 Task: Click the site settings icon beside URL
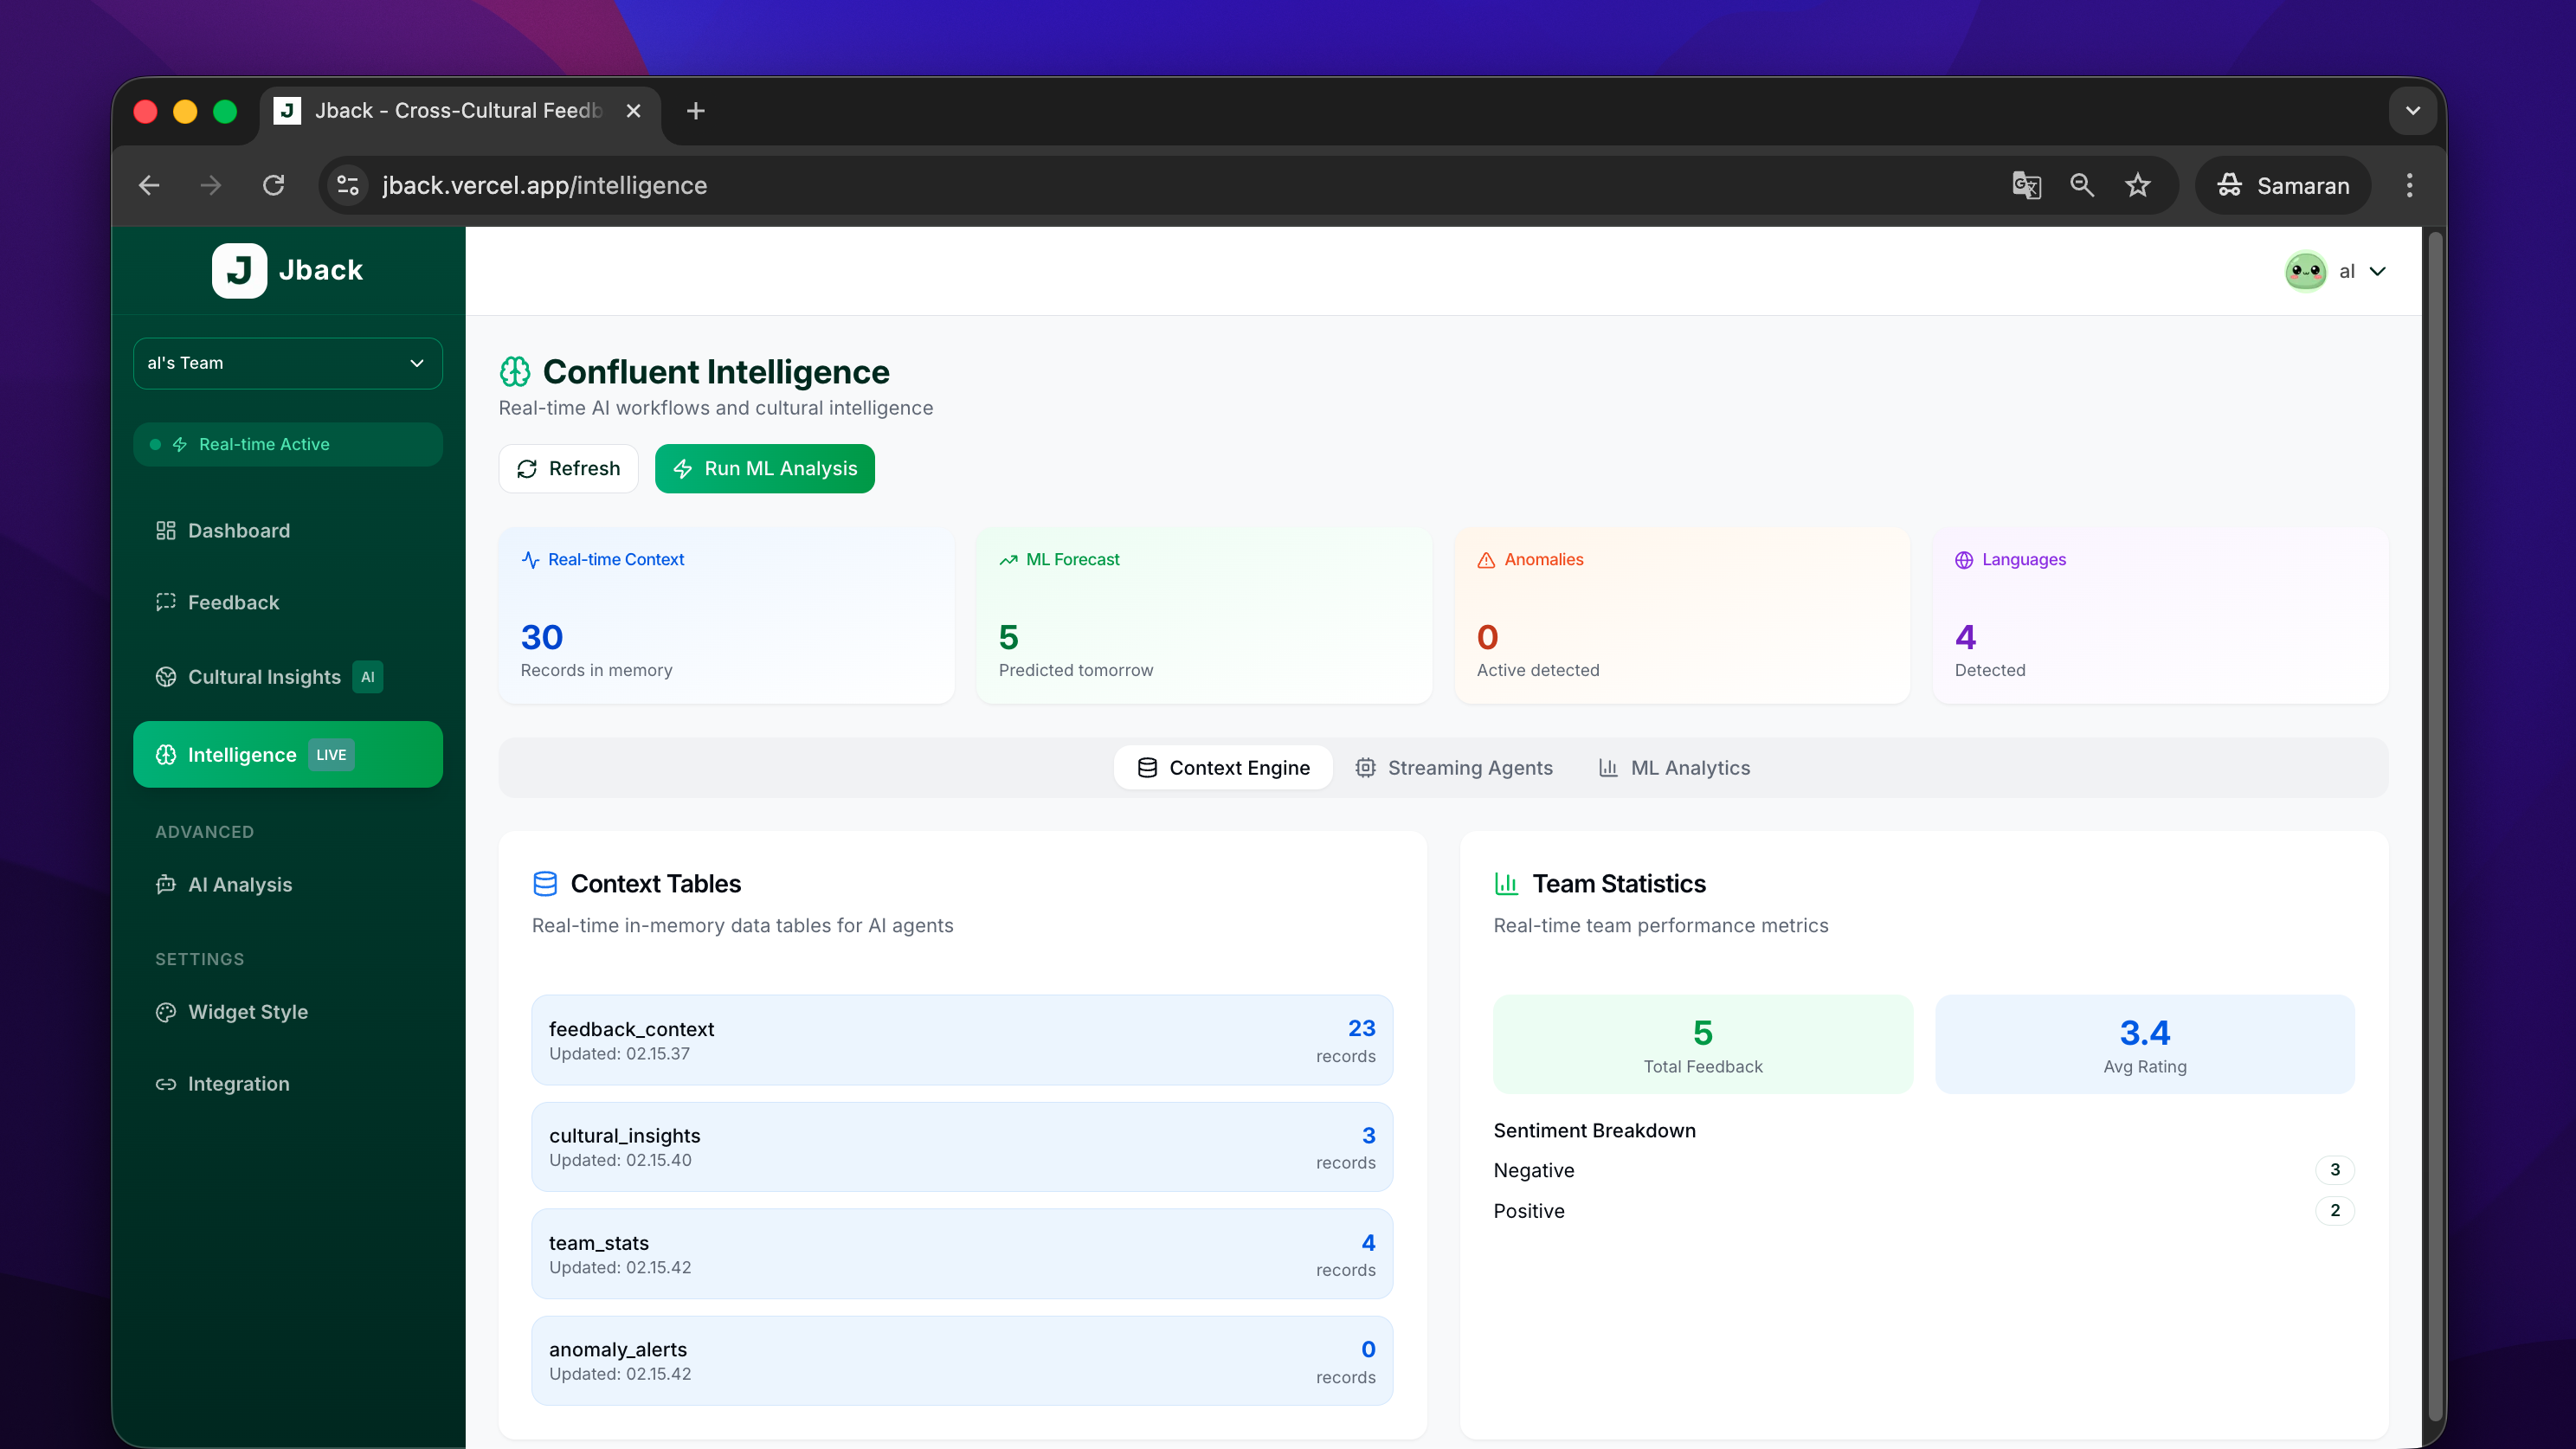tap(348, 185)
